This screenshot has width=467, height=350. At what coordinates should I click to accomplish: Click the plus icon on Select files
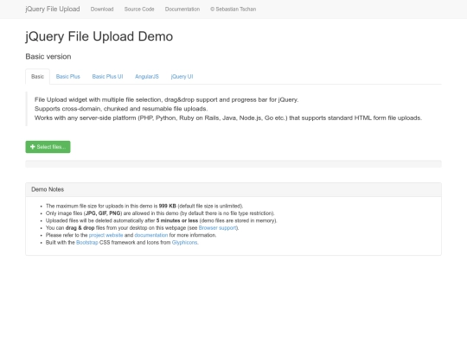(x=33, y=147)
